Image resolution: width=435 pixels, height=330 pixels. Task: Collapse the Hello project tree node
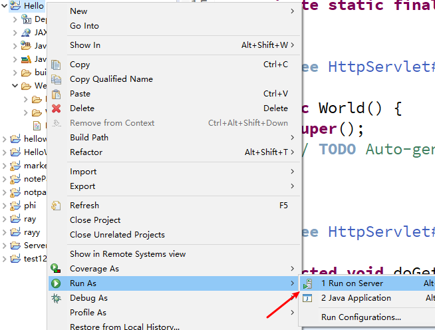[4, 5]
